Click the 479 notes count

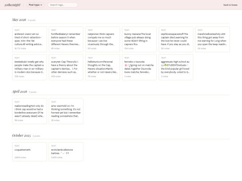click(56, 76)
